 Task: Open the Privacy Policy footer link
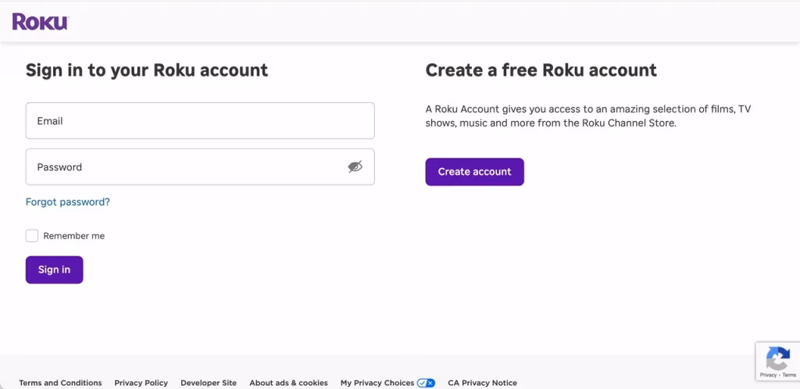[141, 383]
